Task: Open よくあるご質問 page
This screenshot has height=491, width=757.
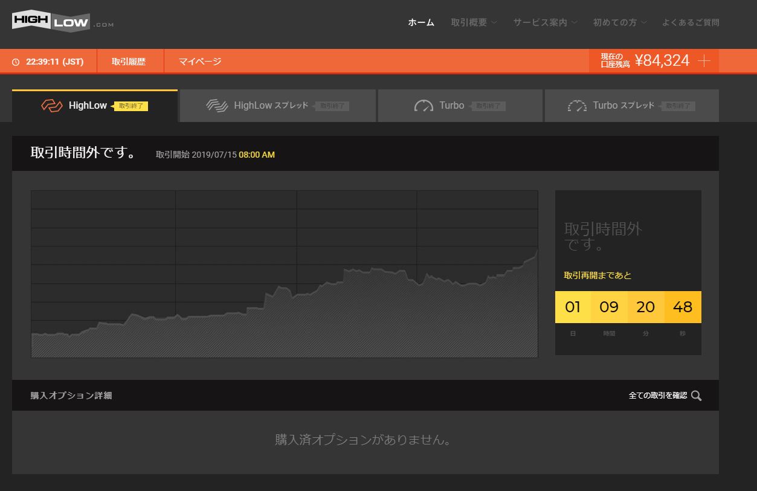Action: [691, 22]
